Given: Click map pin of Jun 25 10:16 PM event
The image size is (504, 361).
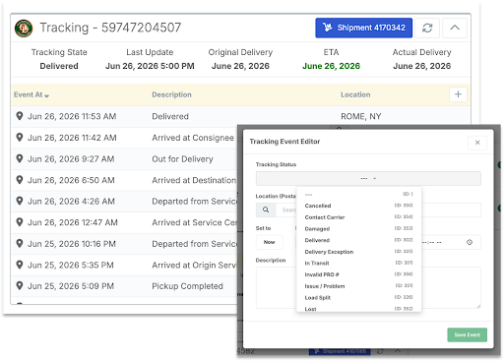Looking at the screenshot, I should 20,244.
